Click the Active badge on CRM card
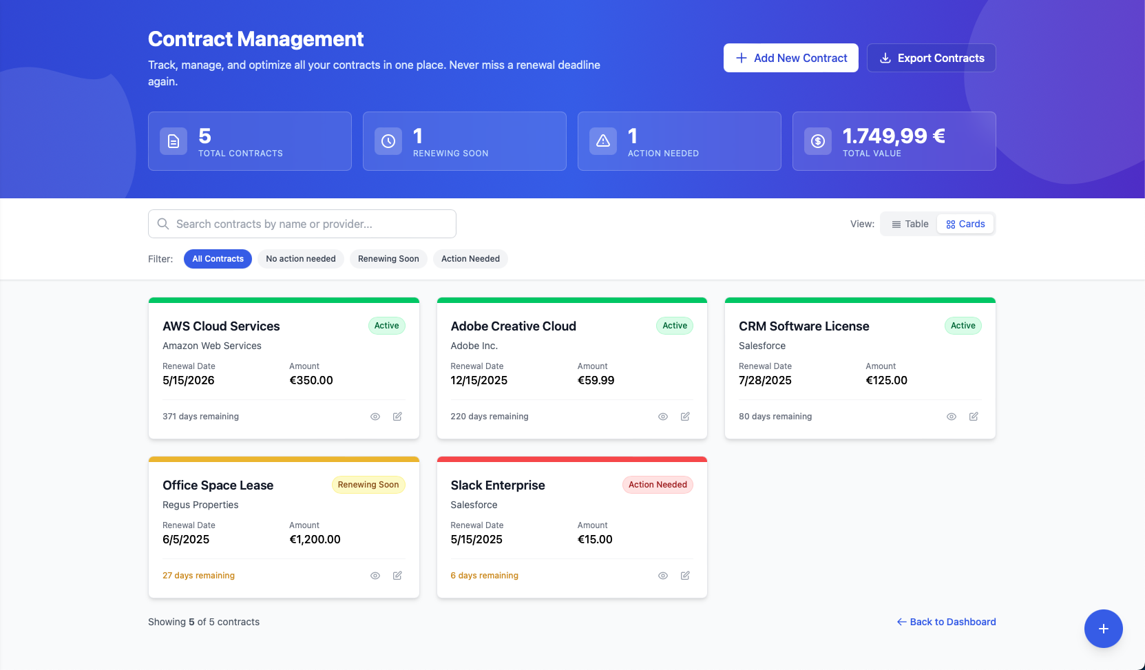Viewport: 1145px width, 670px height. (963, 326)
